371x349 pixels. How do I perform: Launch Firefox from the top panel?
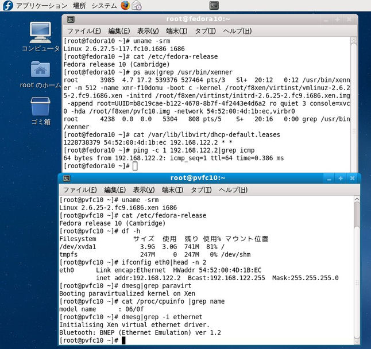pyautogui.click(x=125, y=5)
